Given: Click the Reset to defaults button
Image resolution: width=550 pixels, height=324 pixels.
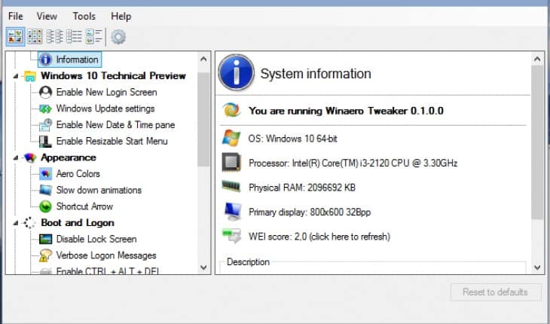Looking at the screenshot, I should coord(496,292).
